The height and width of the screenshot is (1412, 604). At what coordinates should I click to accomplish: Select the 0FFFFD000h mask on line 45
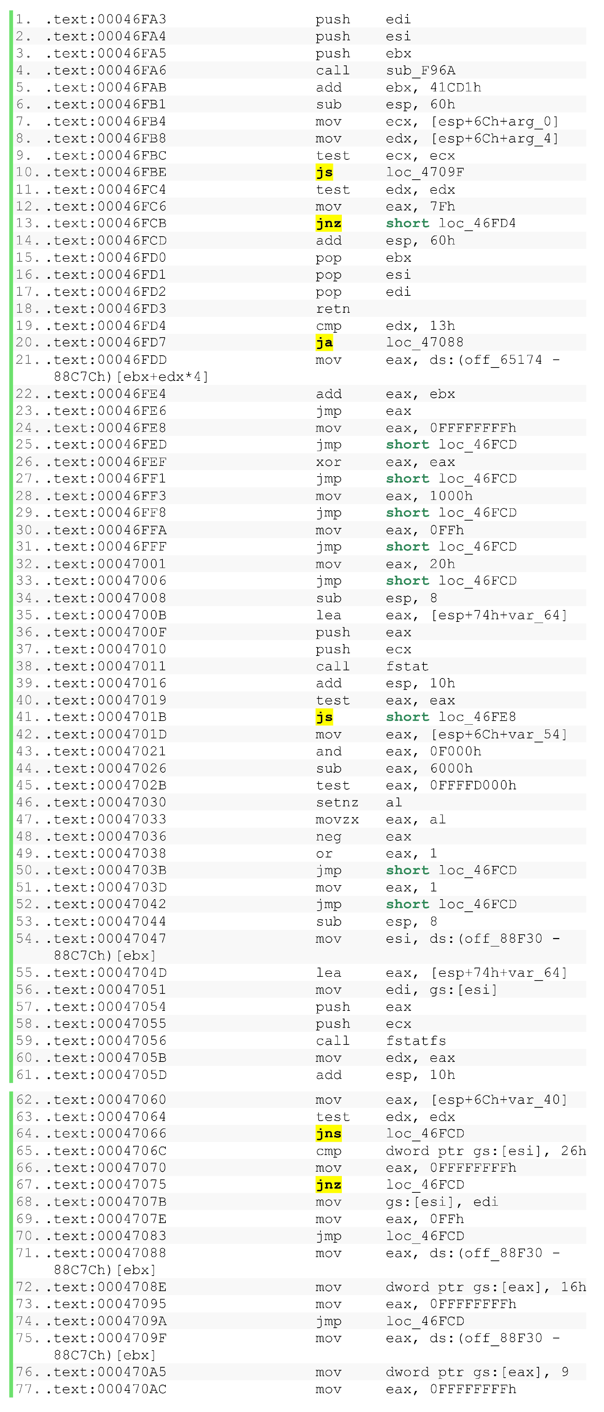(473, 785)
